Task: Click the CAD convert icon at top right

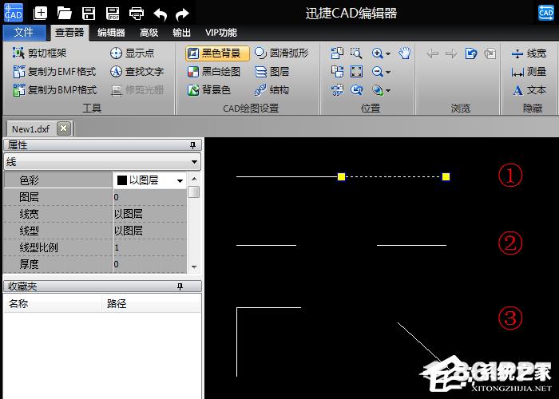Action: (x=545, y=14)
